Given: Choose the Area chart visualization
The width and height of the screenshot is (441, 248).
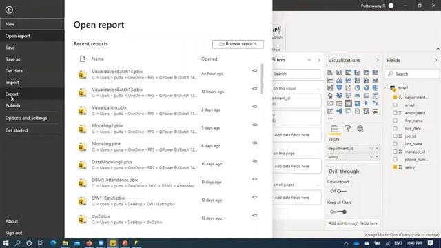Looking at the screenshot, I should click(339, 80).
